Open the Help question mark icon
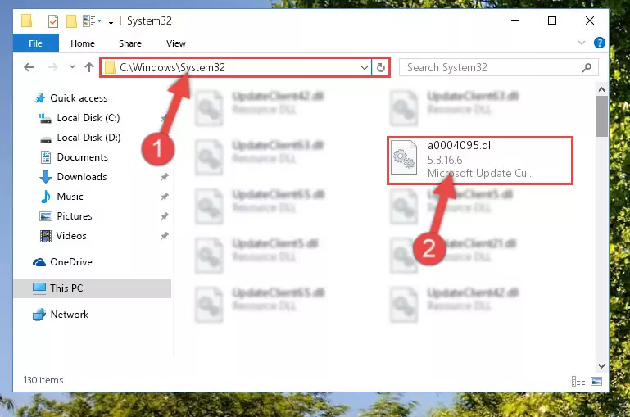Screen dimensions: 630x417 [599, 43]
